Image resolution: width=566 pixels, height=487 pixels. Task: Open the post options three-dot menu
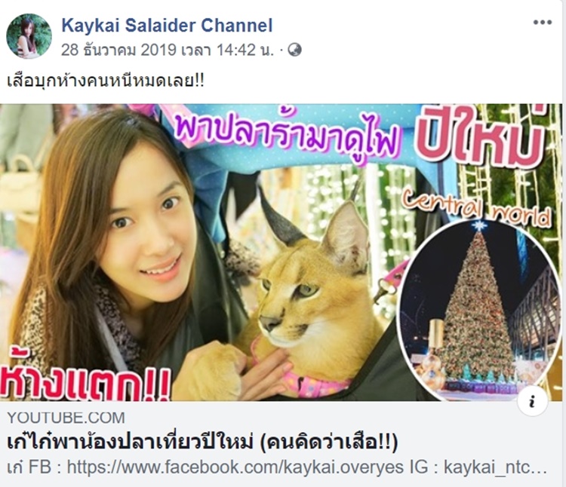[543, 23]
